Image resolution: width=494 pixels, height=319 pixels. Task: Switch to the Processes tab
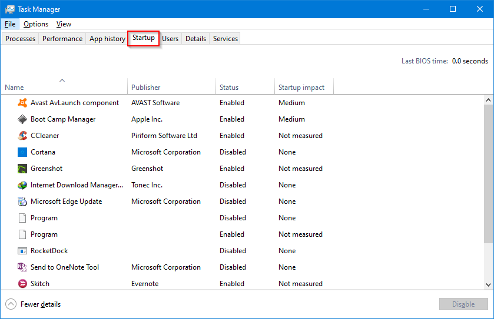click(20, 39)
